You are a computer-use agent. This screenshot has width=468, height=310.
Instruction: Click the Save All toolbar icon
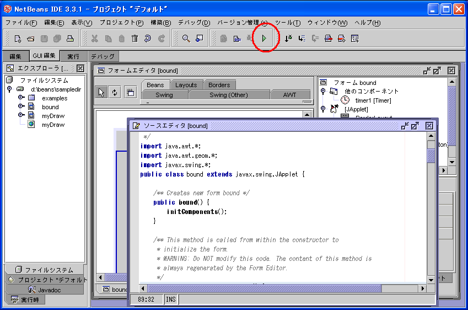click(x=57, y=39)
